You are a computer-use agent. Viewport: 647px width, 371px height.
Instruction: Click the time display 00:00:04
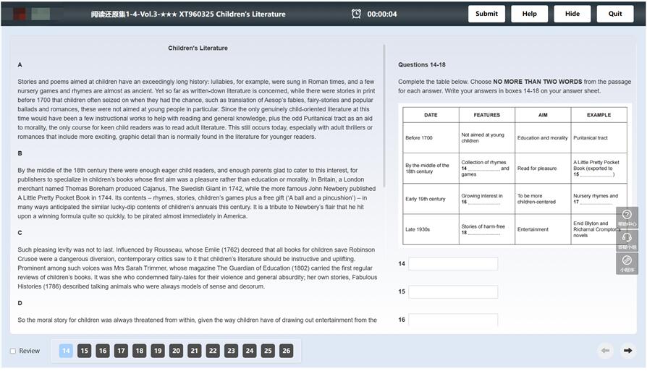[382, 14]
